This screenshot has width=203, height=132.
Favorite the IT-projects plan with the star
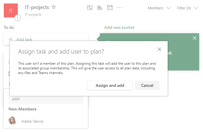coord(54,7)
